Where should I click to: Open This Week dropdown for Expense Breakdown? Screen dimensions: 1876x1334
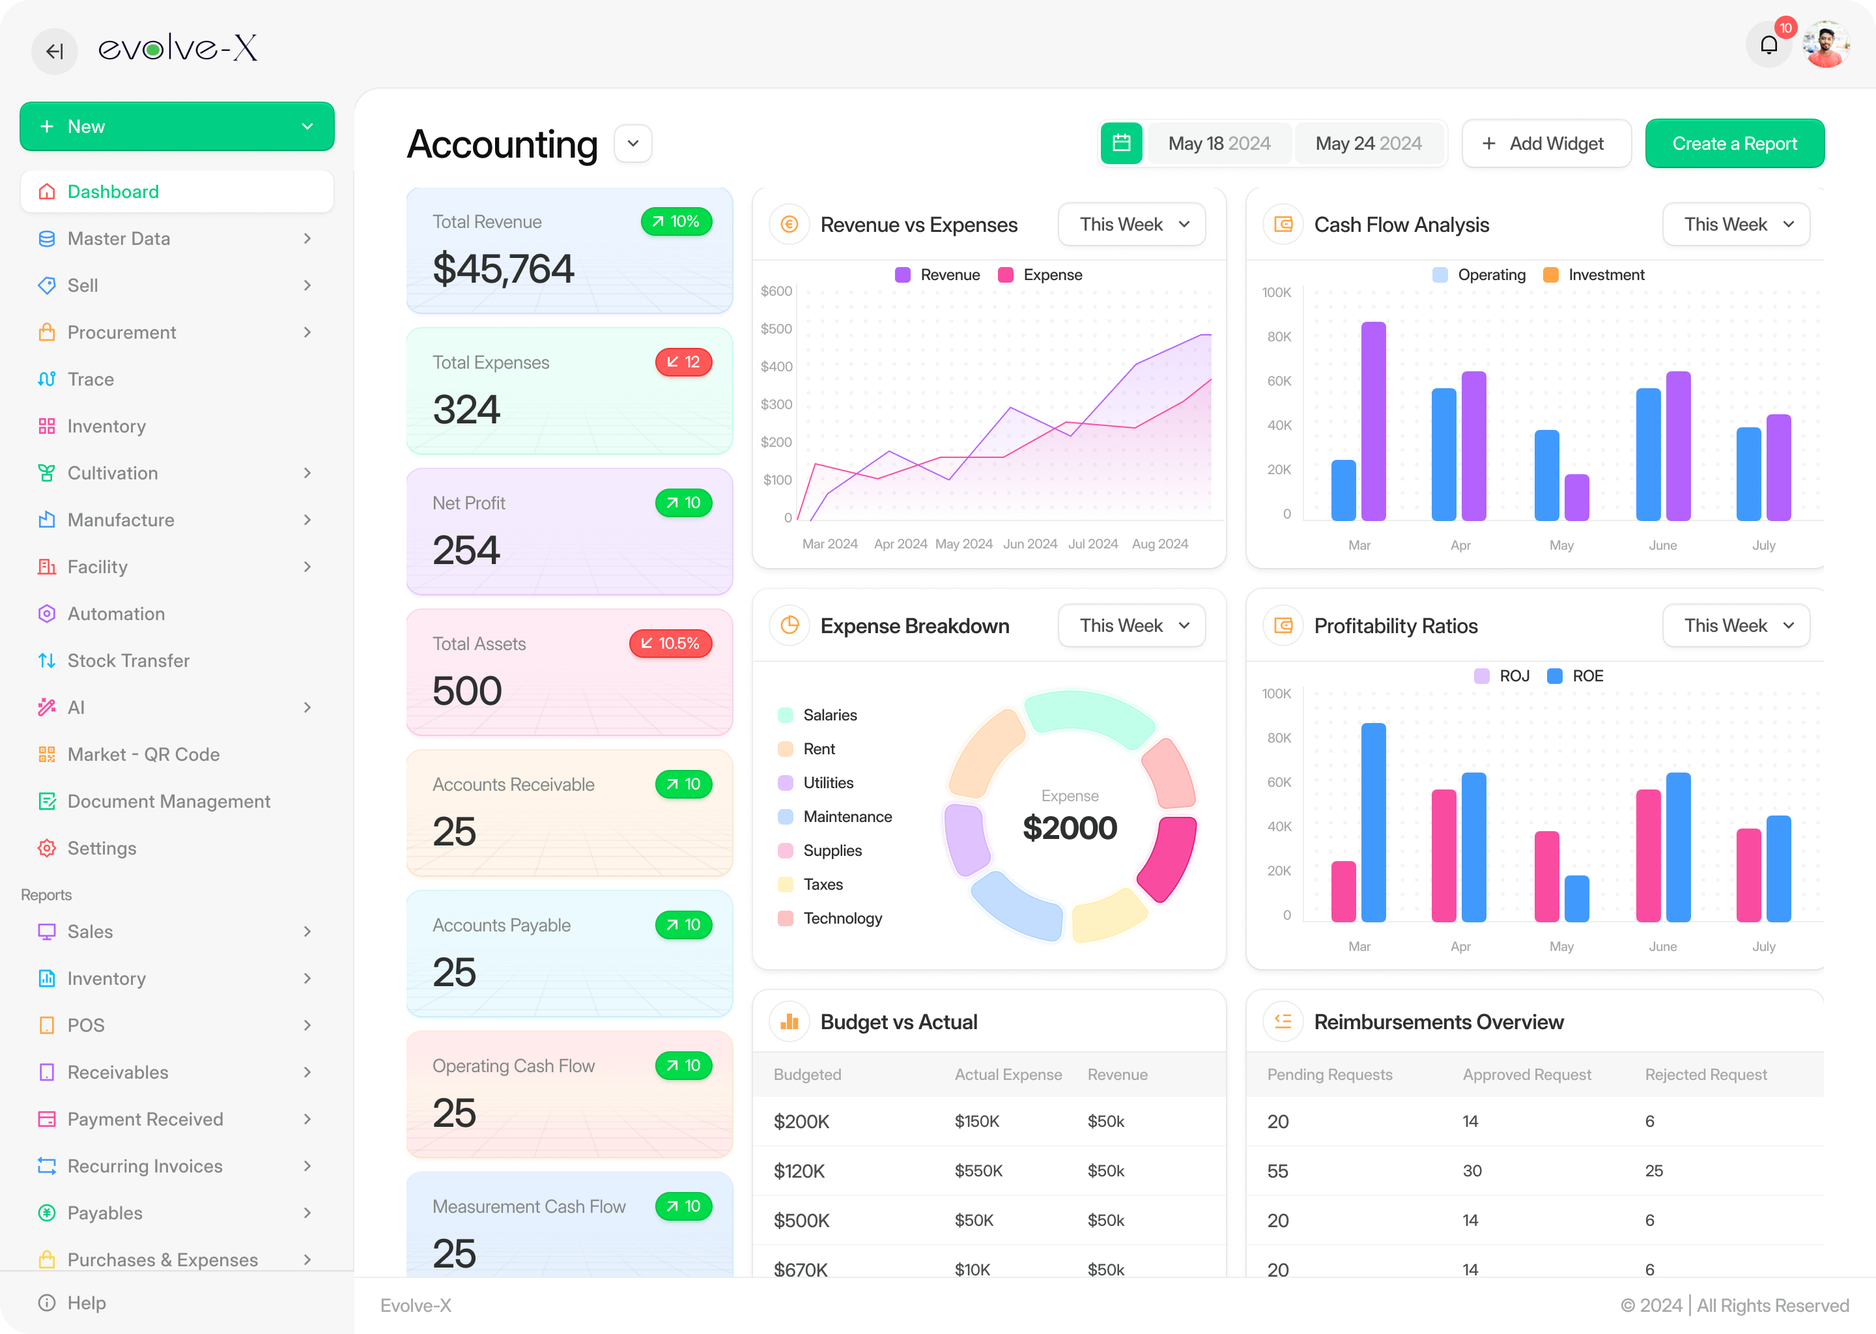pyautogui.click(x=1132, y=626)
